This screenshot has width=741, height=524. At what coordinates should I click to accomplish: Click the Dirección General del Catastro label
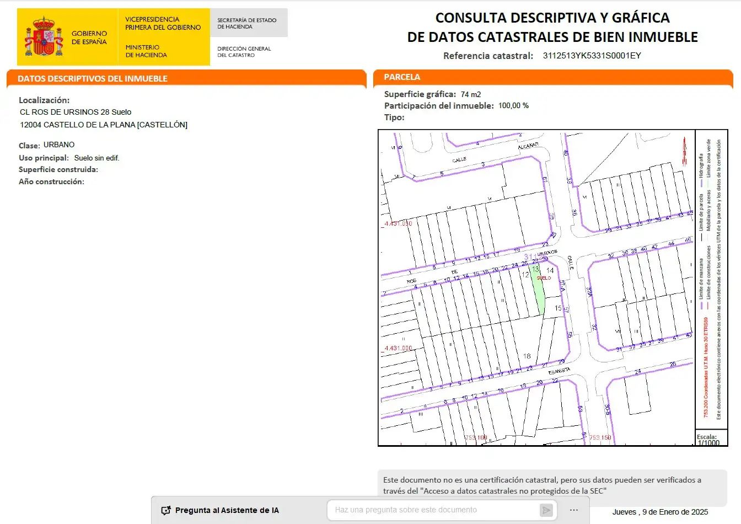click(244, 52)
